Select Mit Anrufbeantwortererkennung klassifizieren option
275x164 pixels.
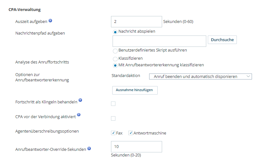tap(115, 65)
